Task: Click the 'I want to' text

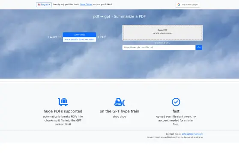Action: tap(54, 37)
